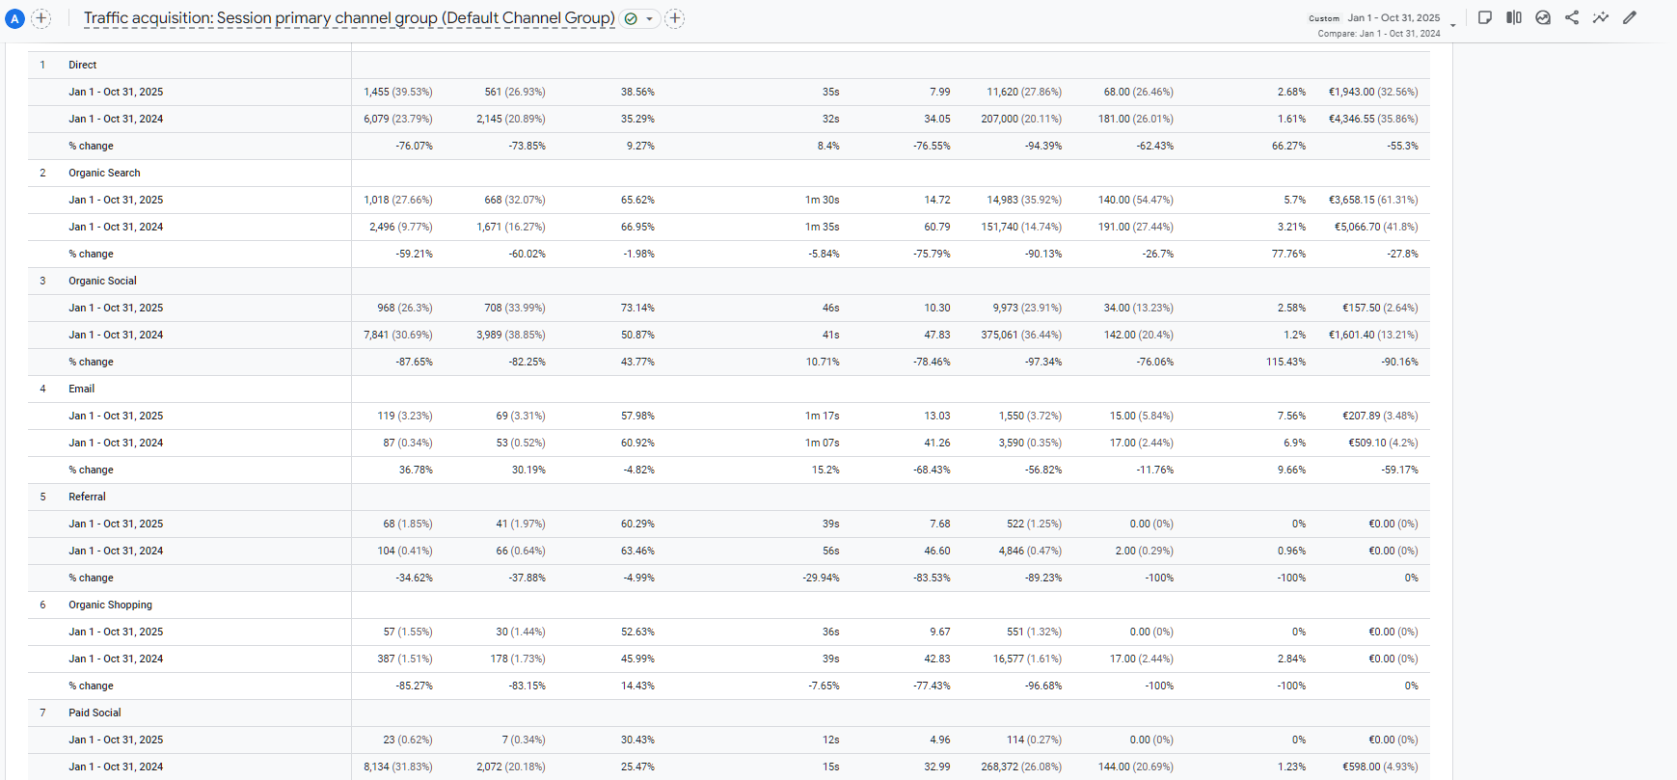Select the Referral channel row
This screenshot has width=1677, height=780.
point(87,497)
